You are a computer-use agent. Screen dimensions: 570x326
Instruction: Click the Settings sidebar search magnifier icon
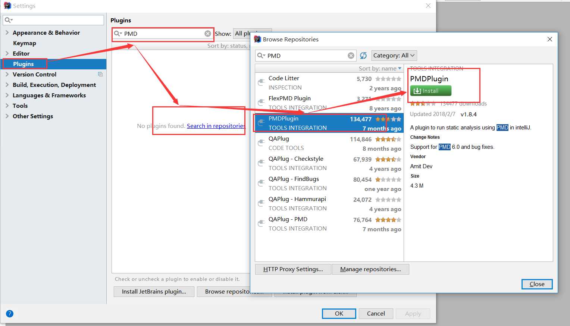pos(8,20)
